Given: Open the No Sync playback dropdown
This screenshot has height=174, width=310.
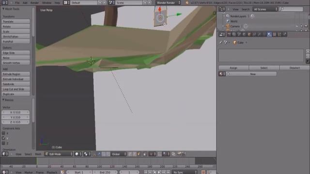Looking at the screenshot, I should (185, 172).
